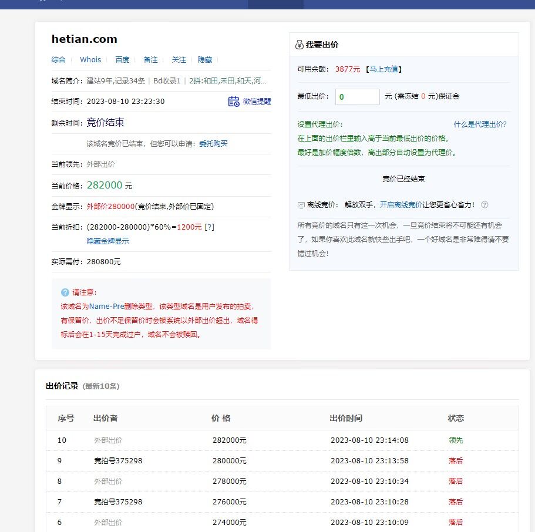Click the 276000元 price in row 7

229,501
